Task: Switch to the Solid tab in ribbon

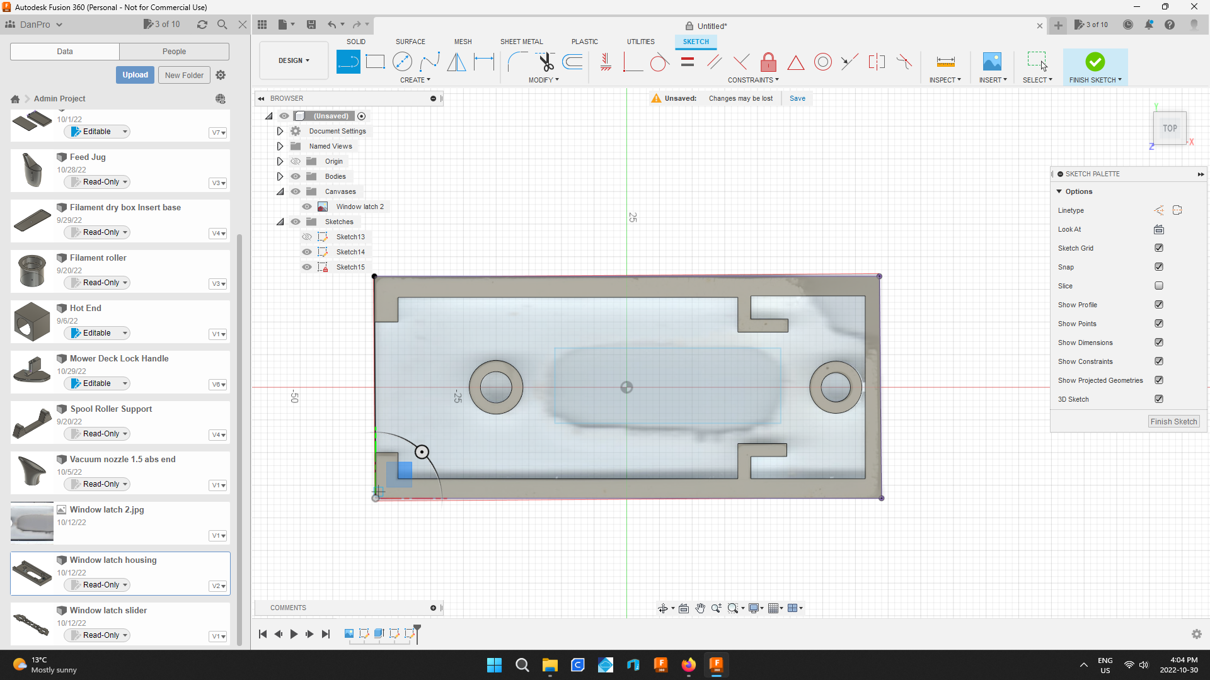Action: [x=355, y=42]
